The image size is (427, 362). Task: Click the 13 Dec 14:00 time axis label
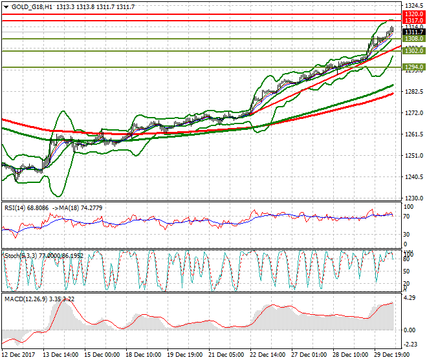coord(60,355)
